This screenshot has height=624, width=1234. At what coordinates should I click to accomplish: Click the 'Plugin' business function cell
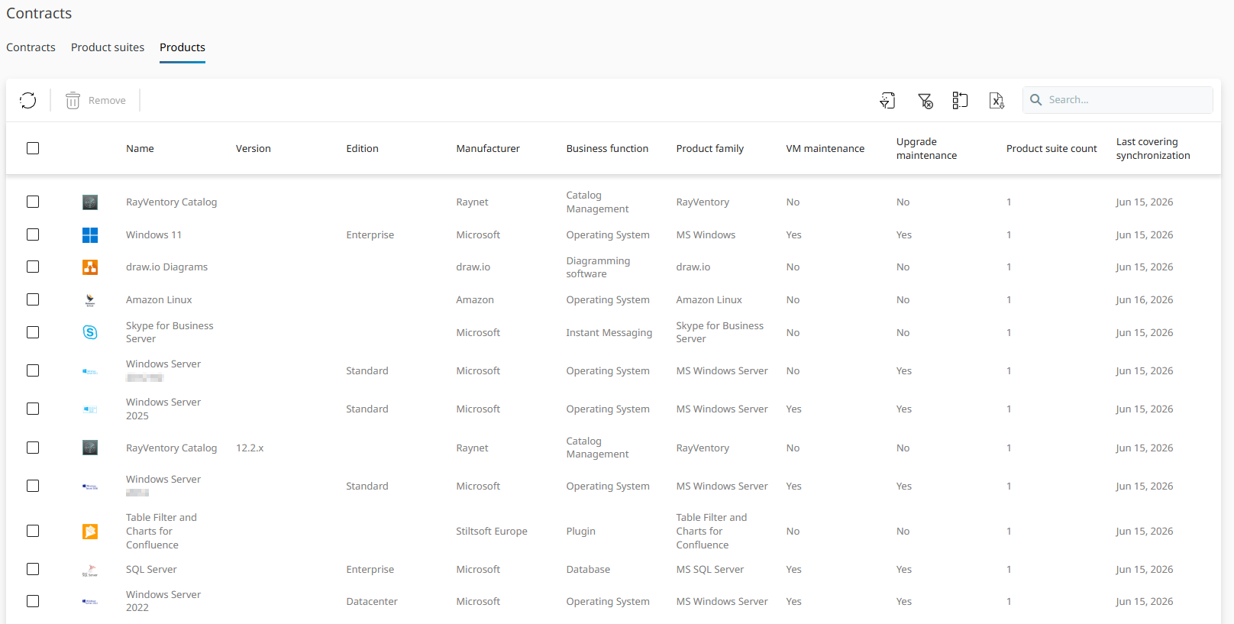click(580, 532)
